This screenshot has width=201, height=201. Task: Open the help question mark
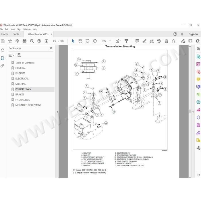175,34
